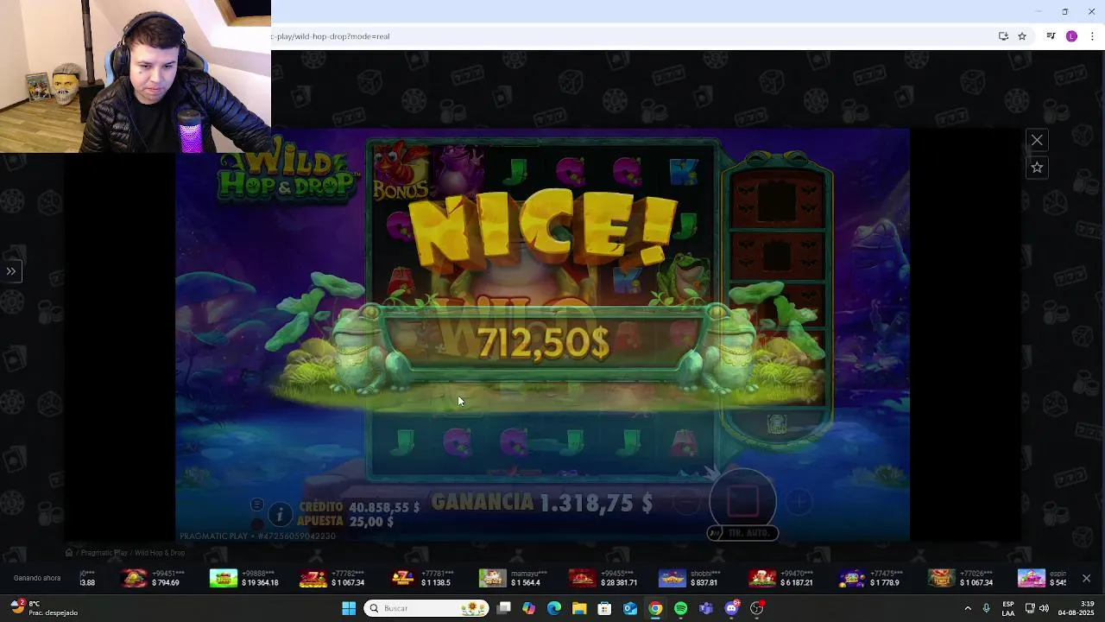Click the browser address bar URL
The height and width of the screenshot is (622, 1105).
[331, 36]
